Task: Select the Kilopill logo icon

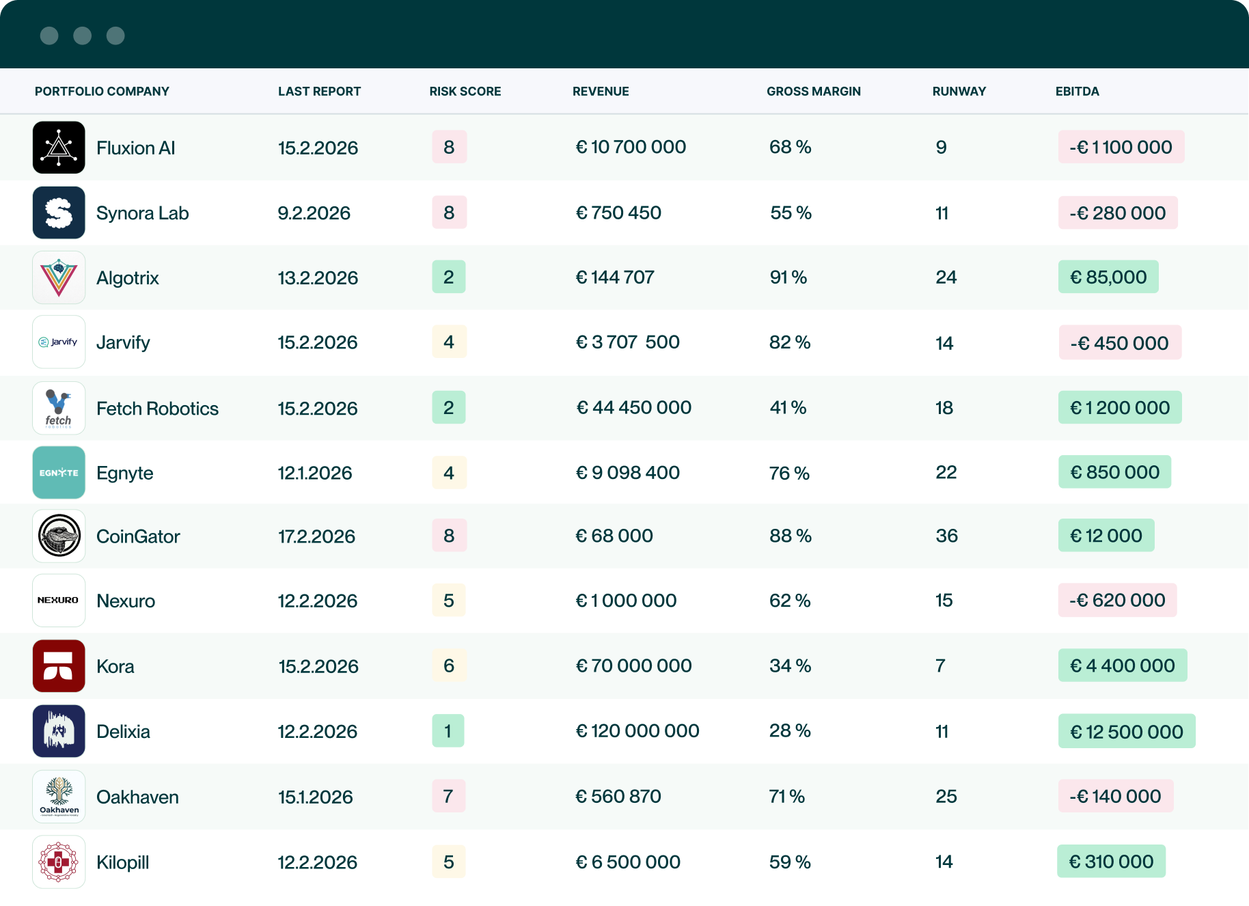Action: 59,862
